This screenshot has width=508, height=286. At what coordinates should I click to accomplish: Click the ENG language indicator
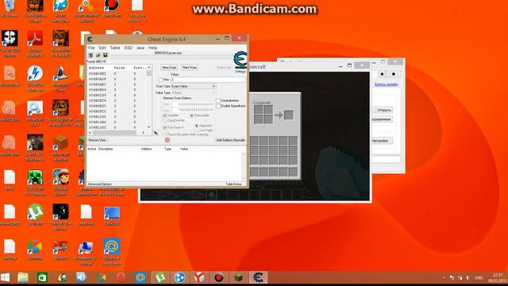click(x=479, y=278)
